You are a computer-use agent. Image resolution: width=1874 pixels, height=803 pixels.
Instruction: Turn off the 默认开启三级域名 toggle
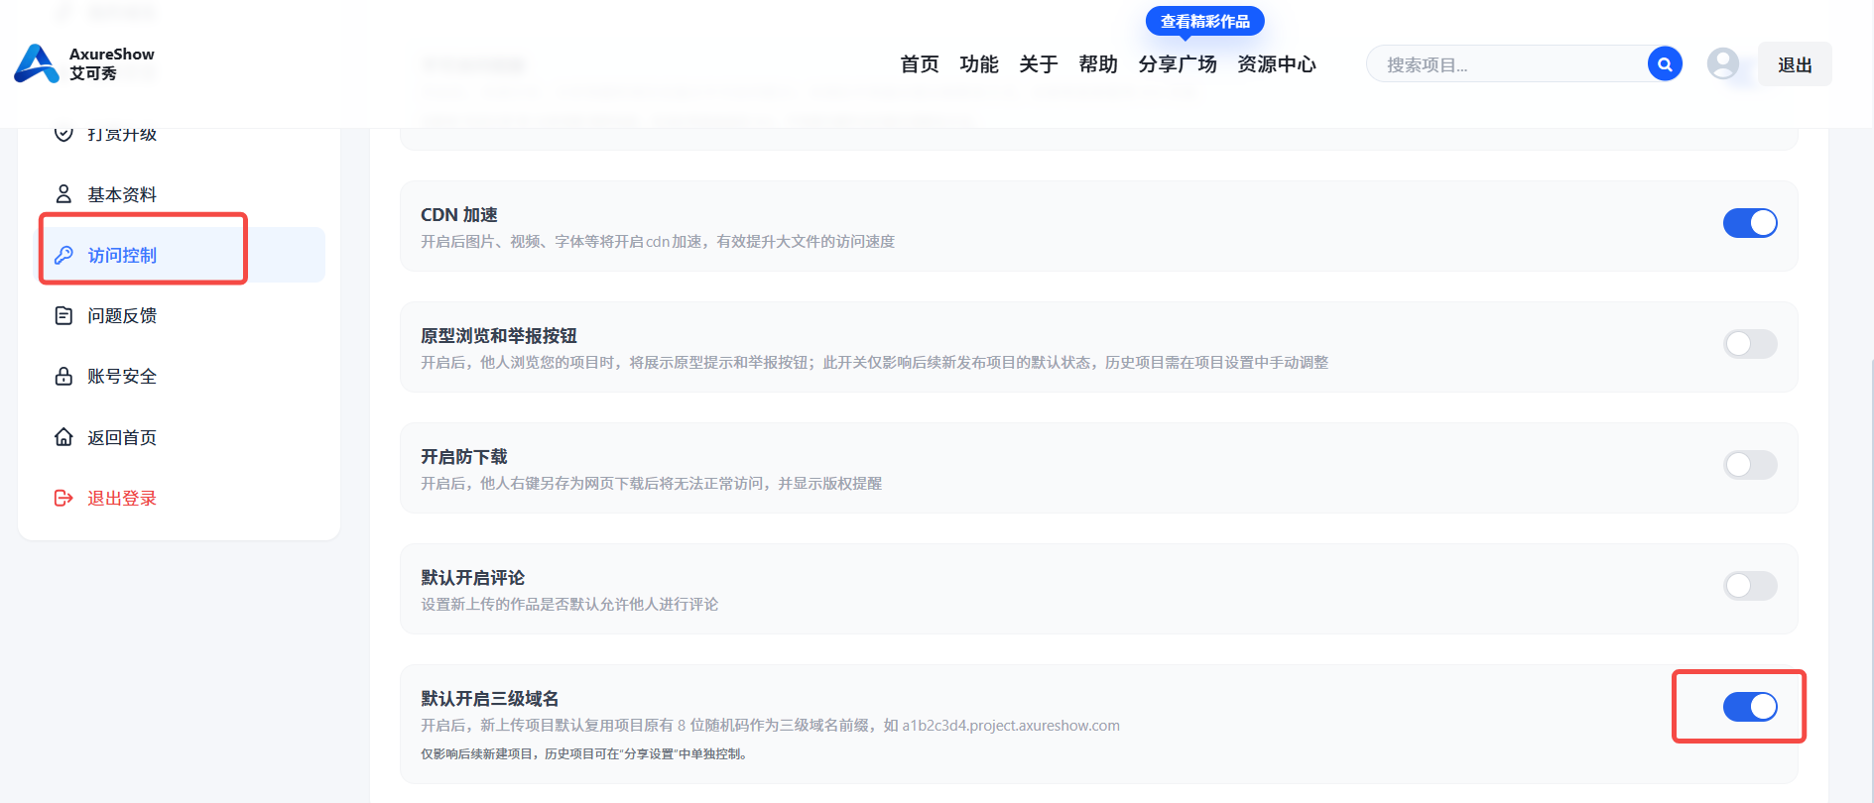1750,707
